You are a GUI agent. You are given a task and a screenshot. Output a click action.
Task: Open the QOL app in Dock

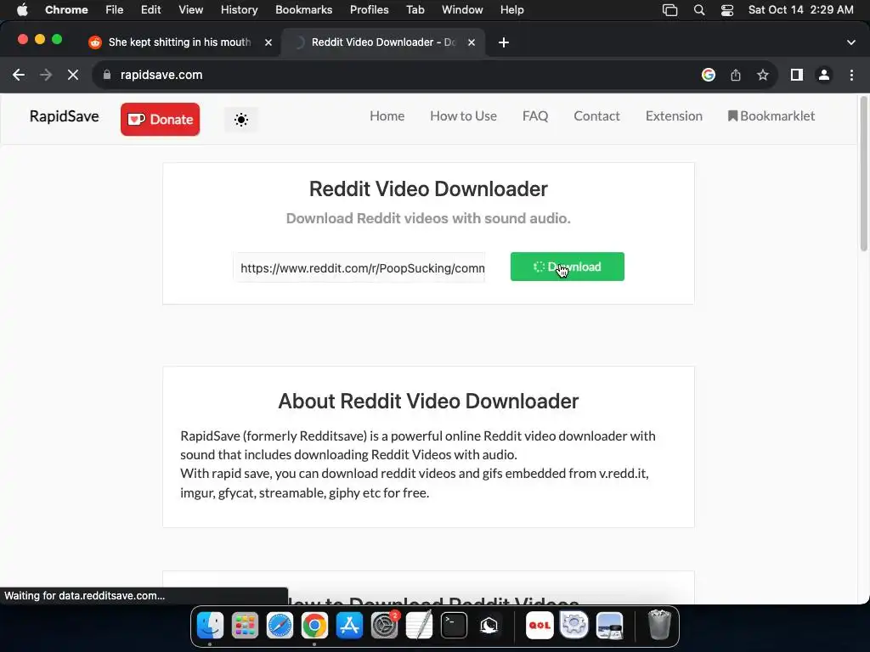540,626
